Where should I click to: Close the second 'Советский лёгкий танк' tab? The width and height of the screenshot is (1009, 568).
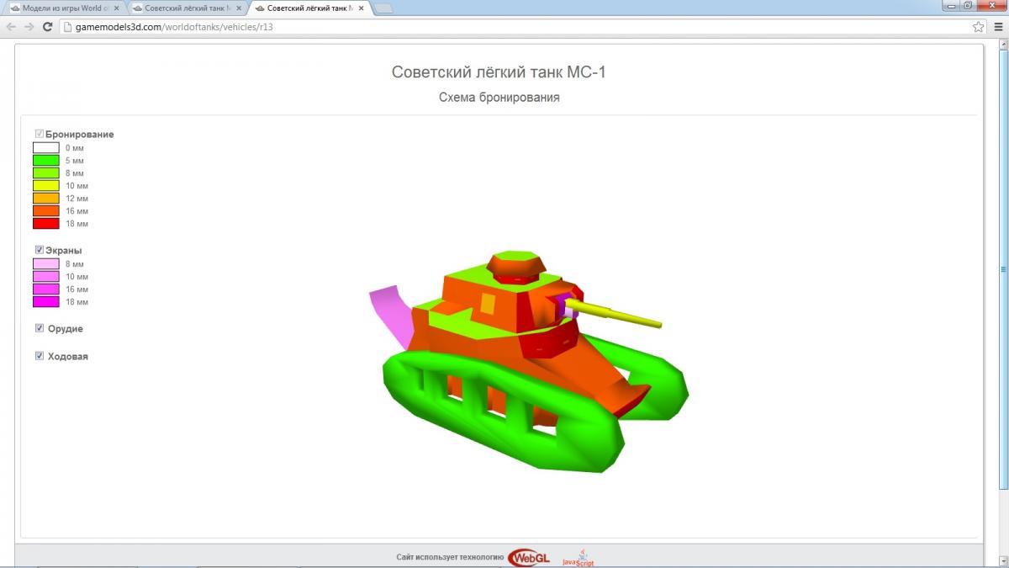click(238, 8)
